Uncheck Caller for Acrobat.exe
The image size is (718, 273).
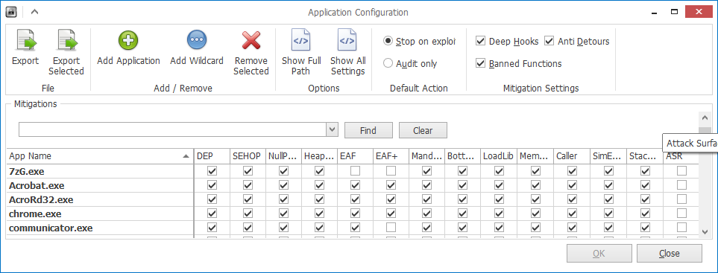click(572, 185)
